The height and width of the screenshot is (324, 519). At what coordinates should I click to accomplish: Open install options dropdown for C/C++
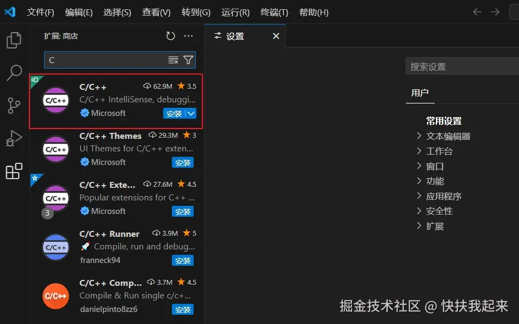tap(191, 113)
